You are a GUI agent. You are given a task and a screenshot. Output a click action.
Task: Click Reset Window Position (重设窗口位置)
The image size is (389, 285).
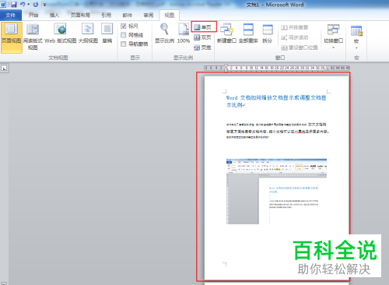click(300, 47)
